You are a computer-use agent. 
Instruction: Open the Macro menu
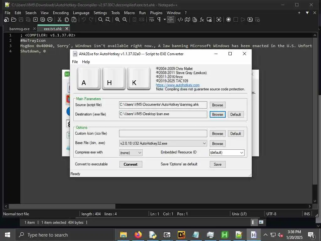(x=129, y=13)
